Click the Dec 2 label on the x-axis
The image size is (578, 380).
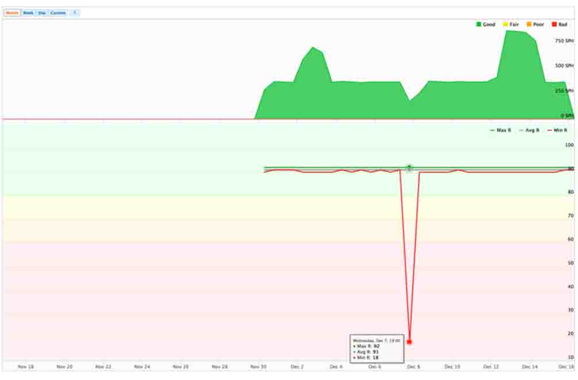297,366
